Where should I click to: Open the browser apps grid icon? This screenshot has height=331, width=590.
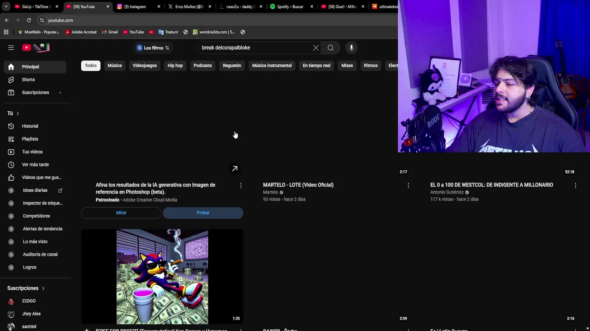point(6,32)
